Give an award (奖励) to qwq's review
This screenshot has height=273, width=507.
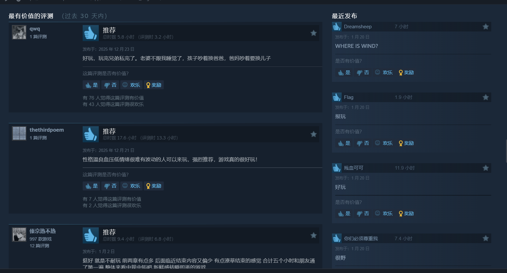(154, 85)
